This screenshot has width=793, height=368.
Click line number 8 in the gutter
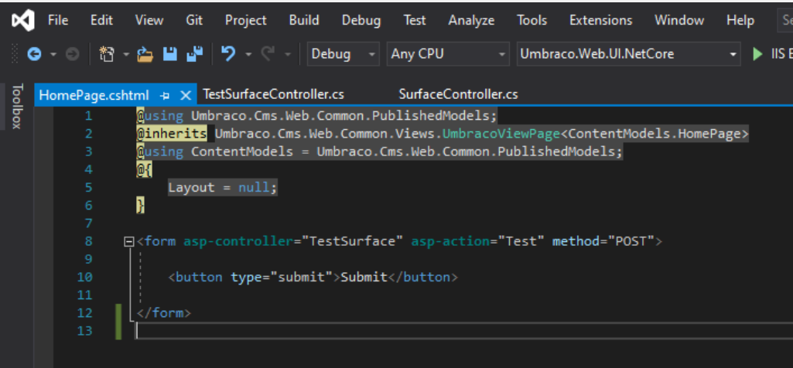point(88,242)
